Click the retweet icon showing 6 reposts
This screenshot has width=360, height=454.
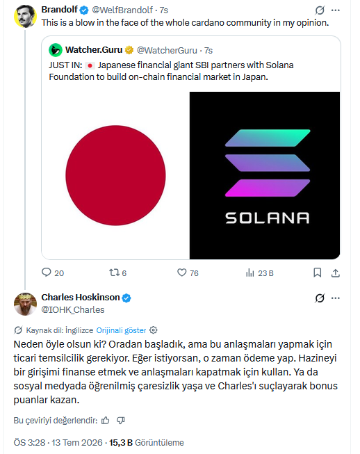click(x=114, y=273)
